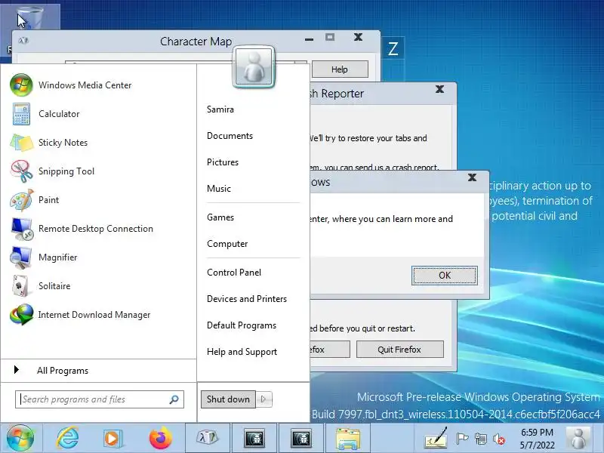
Task: Start the Snipping Tool icon
Action: [x=21, y=171]
